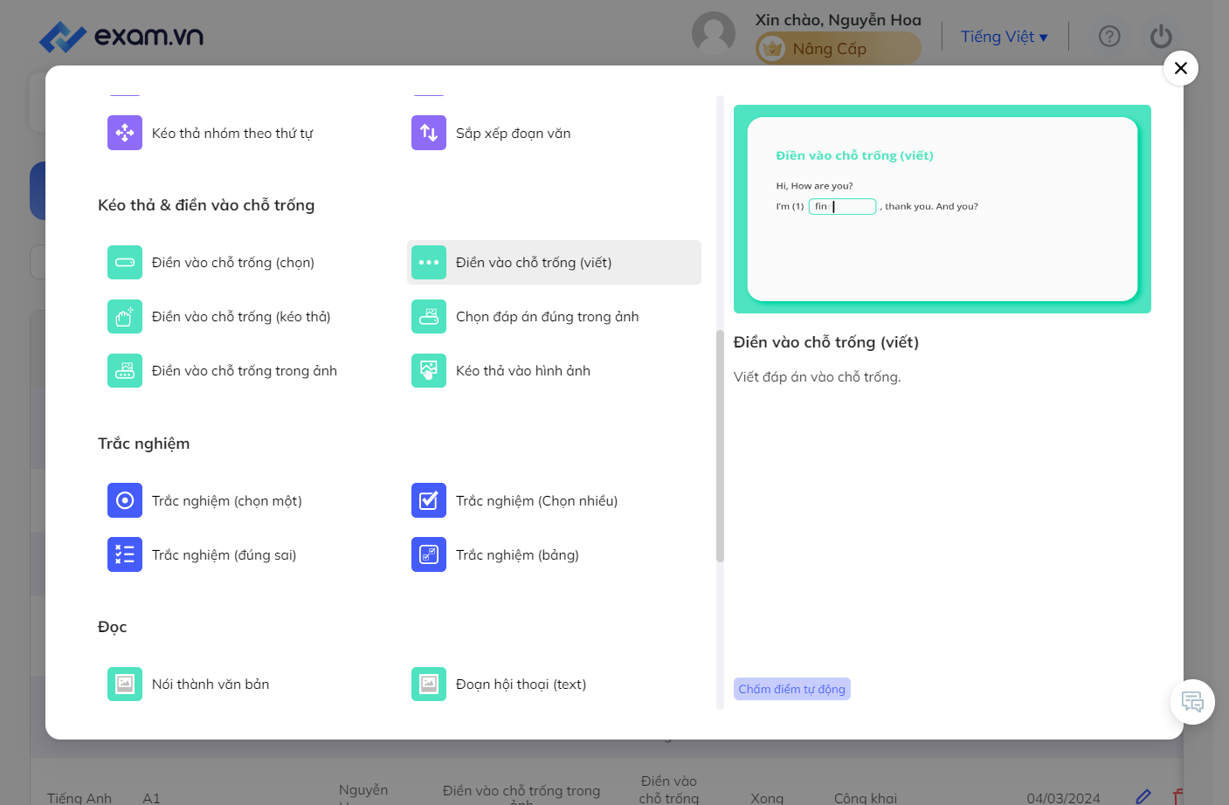Click 'Kéo thả vào hình ảnh' label
Viewport: 1229px width, 805px height.
[x=523, y=371]
